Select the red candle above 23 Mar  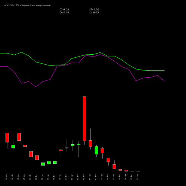tap(7, 138)
